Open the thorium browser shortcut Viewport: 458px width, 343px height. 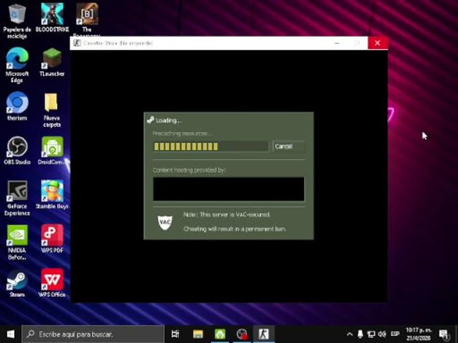pyautogui.click(x=17, y=106)
